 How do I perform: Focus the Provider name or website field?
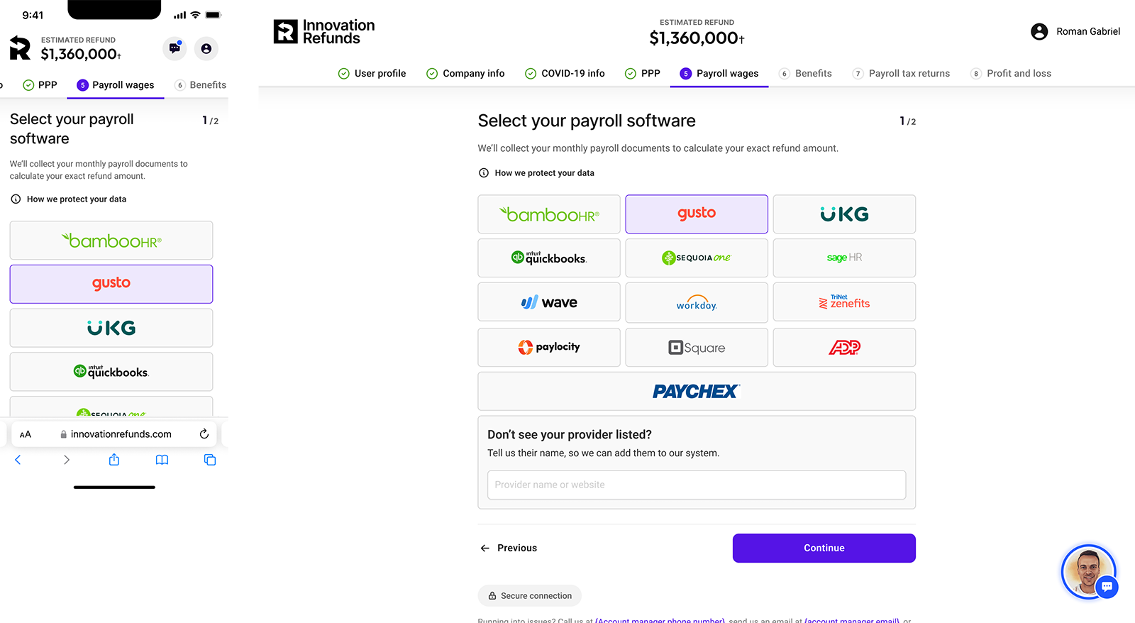[696, 485]
